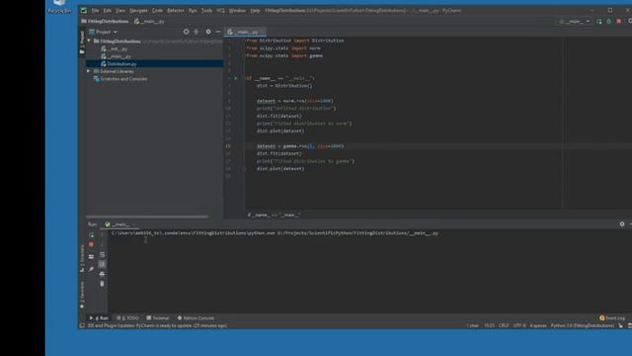
Task: Open the Project view dropdown
Action: pos(104,32)
